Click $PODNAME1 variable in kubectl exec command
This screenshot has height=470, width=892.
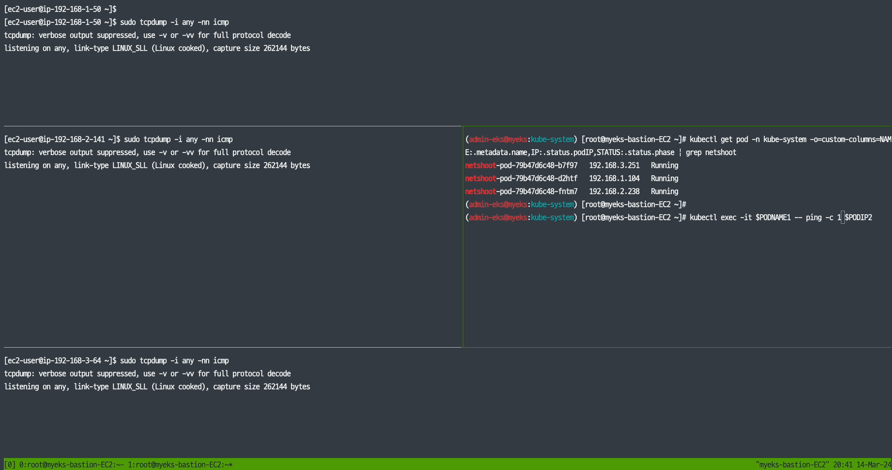coord(773,217)
